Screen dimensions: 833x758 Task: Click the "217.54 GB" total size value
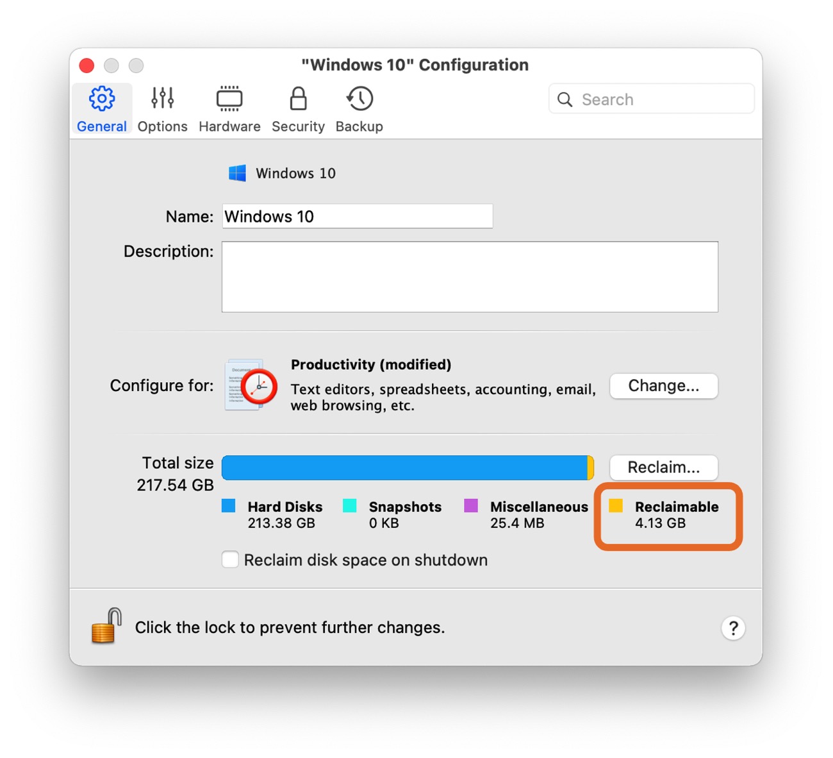(x=175, y=485)
